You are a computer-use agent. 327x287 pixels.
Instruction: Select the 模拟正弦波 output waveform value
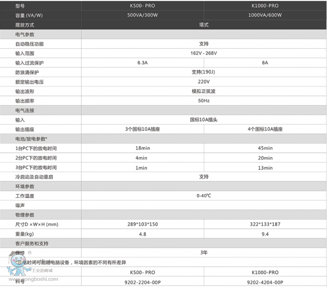[204, 91]
